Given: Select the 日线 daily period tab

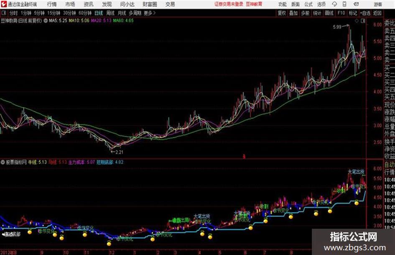Looking at the screenshot, I should tap(99, 13).
